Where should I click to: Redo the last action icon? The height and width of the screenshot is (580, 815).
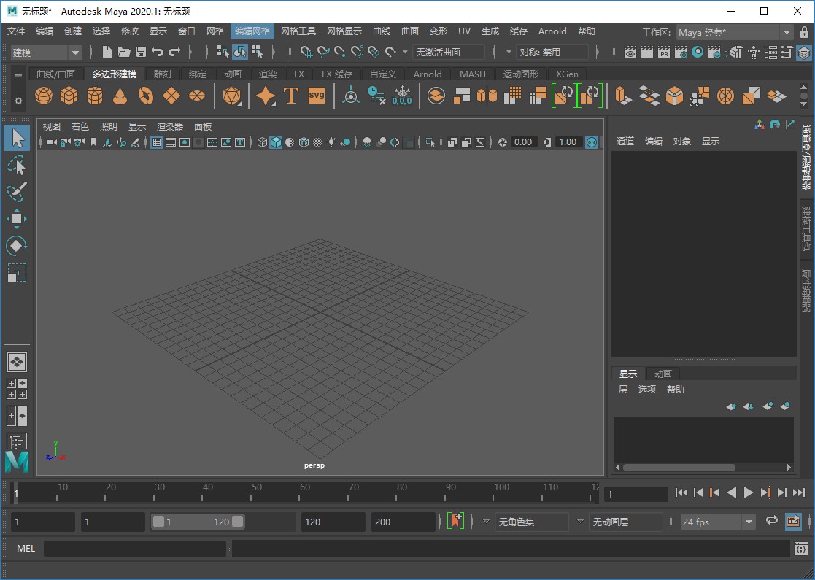pyautogui.click(x=174, y=52)
